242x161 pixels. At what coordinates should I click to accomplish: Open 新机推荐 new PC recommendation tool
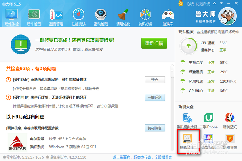point(230,142)
